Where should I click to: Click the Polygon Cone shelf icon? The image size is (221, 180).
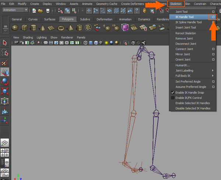pos(42,28)
